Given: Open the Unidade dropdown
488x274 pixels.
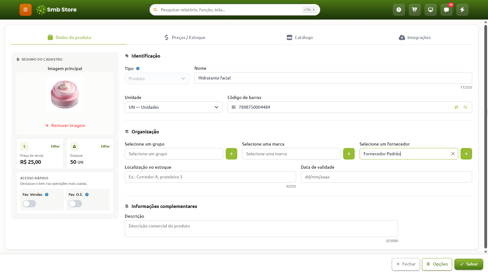Looking at the screenshot, I should (174, 107).
